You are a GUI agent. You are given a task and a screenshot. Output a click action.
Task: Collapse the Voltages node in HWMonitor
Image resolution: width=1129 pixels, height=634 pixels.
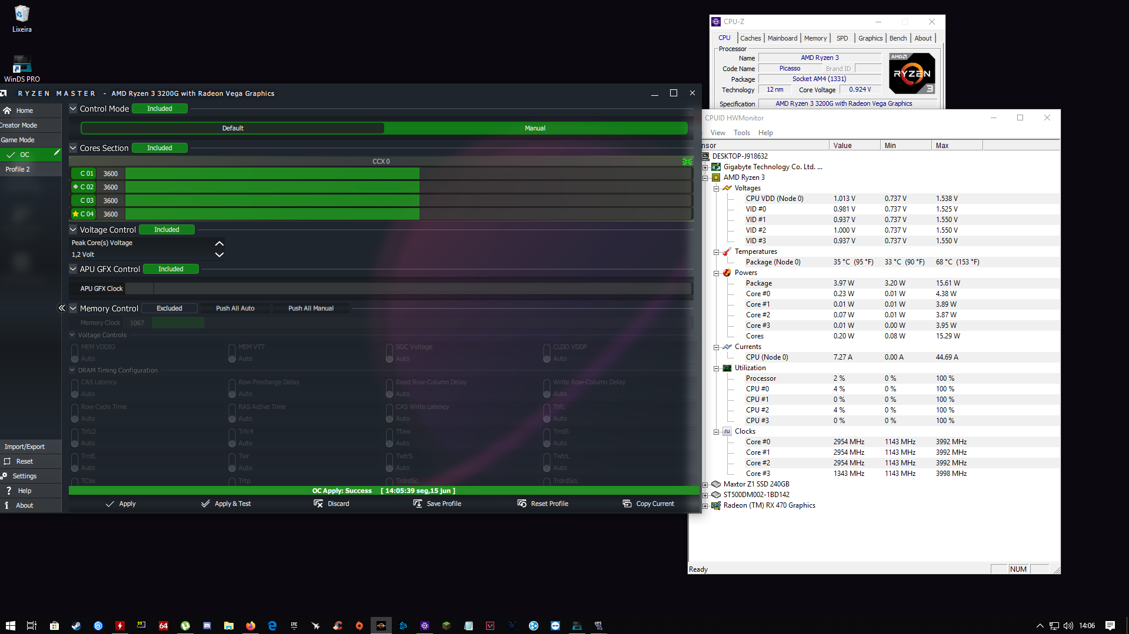[x=717, y=189]
